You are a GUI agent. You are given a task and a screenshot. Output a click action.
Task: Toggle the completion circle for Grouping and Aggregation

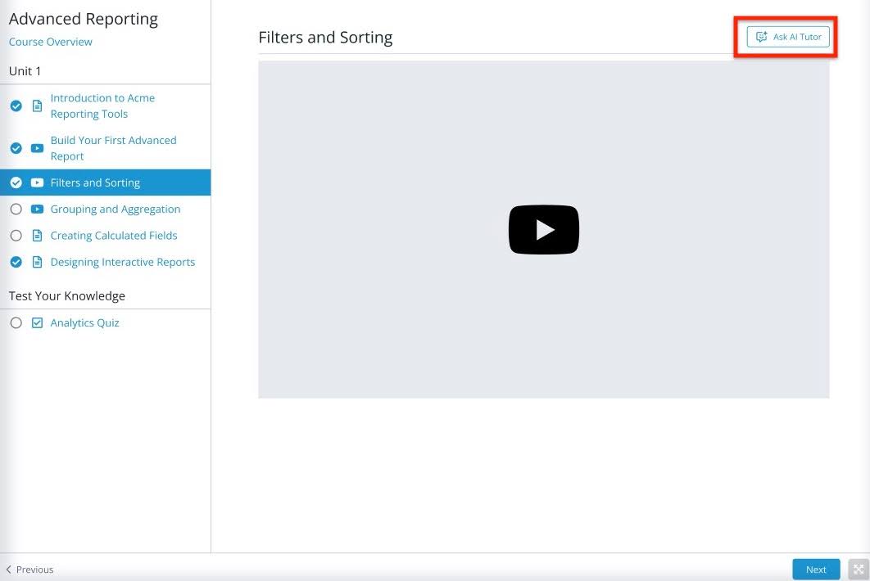[16, 209]
